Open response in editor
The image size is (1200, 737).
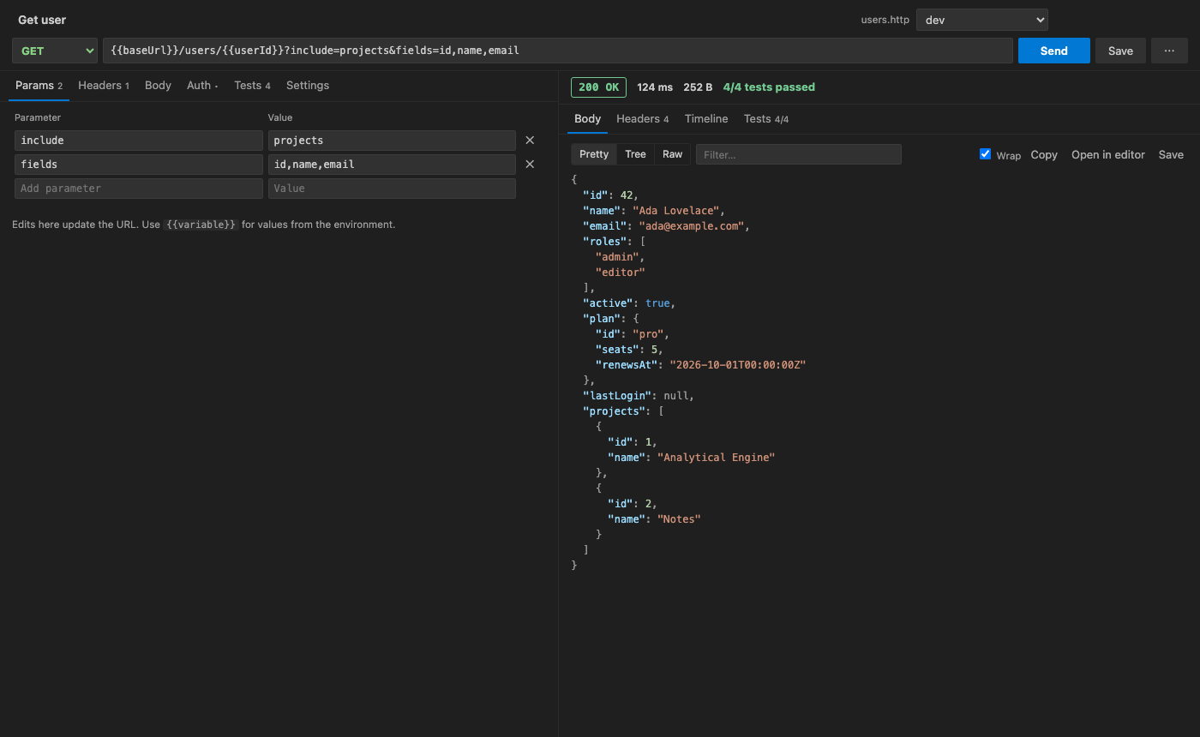(1108, 155)
